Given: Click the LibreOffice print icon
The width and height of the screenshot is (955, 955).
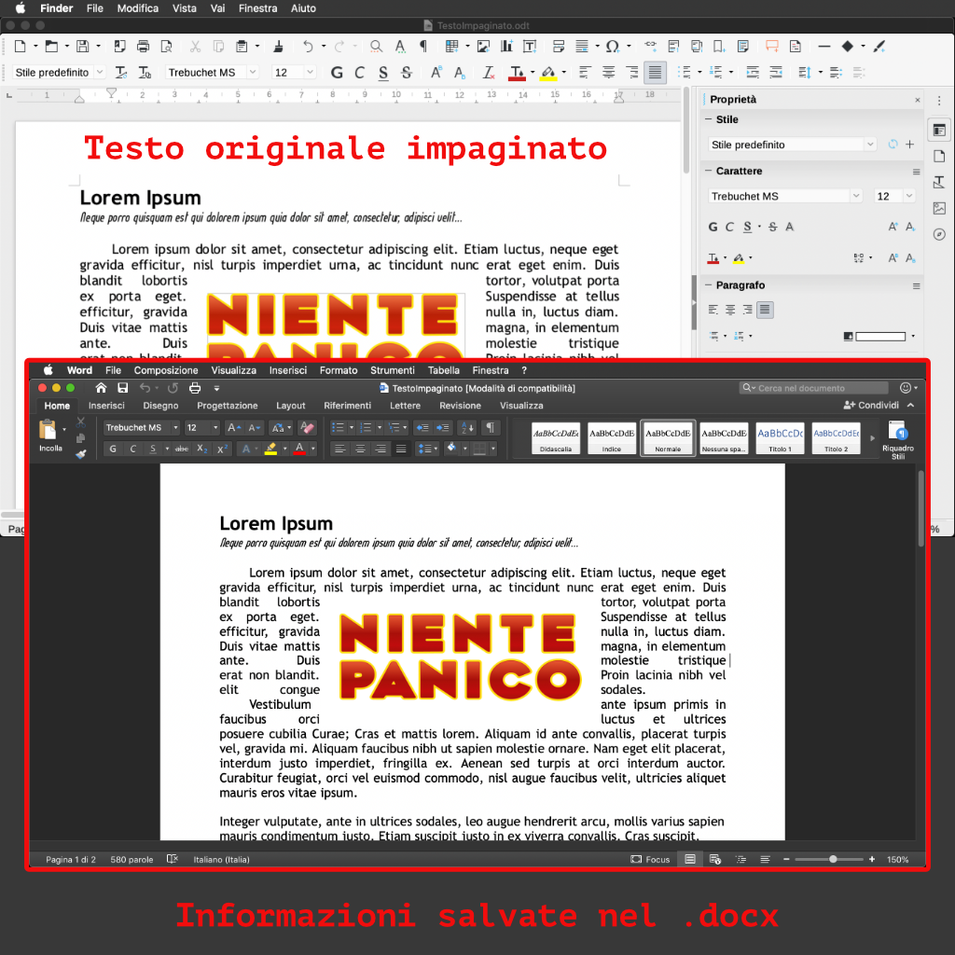Looking at the screenshot, I should point(143,46).
